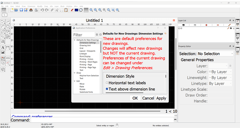Click Hide All Layers faded eye button
Screen dimensions: 240x128
point(195,25)
